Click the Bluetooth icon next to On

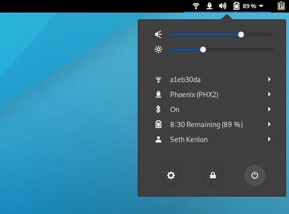(158, 109)
